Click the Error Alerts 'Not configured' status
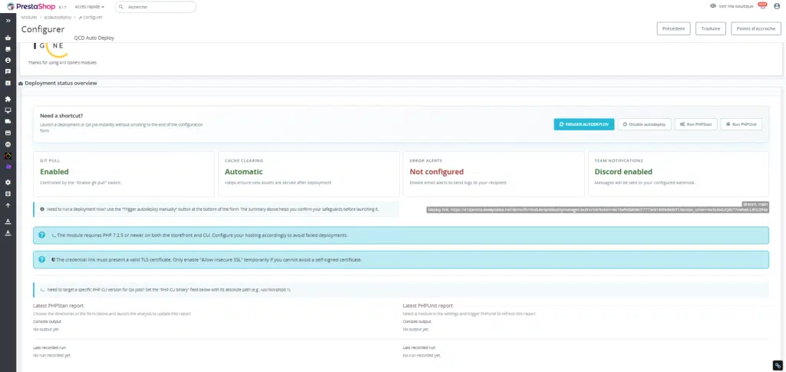Viewport: 786px width, 372px height. pos(437,172)
